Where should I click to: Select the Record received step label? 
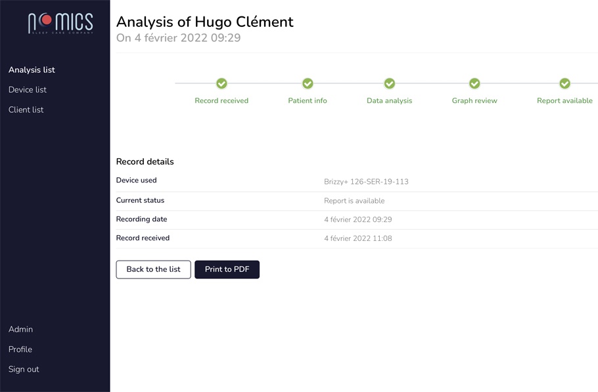point(221,100)
